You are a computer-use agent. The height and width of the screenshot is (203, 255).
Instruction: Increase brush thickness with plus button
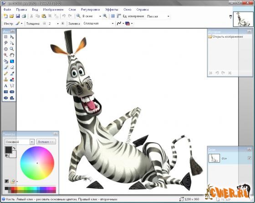[x=63, y=24]
